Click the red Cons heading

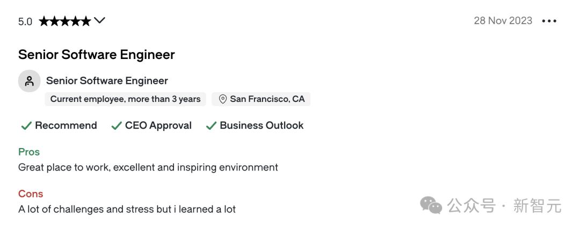click(31, 194)
